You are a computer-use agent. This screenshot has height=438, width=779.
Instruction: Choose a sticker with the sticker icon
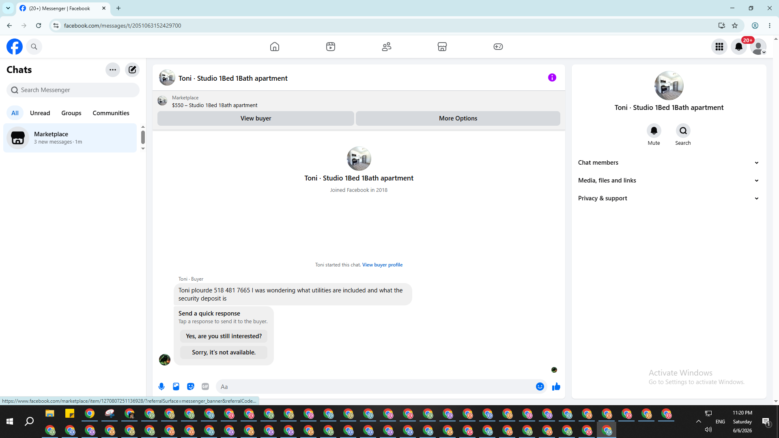pyautogui.click(x=191, y=386)
